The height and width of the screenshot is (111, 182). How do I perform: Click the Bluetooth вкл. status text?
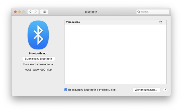(38, 54)
